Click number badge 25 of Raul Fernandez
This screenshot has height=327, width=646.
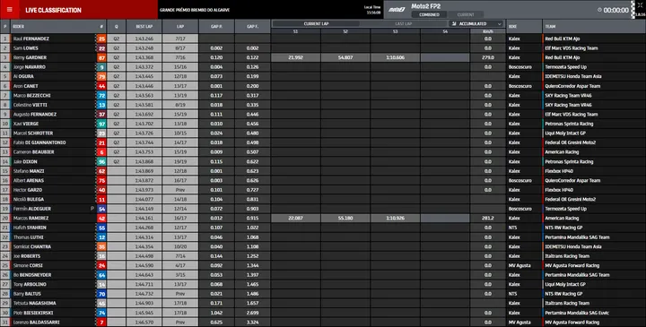[x=101, y=39]
